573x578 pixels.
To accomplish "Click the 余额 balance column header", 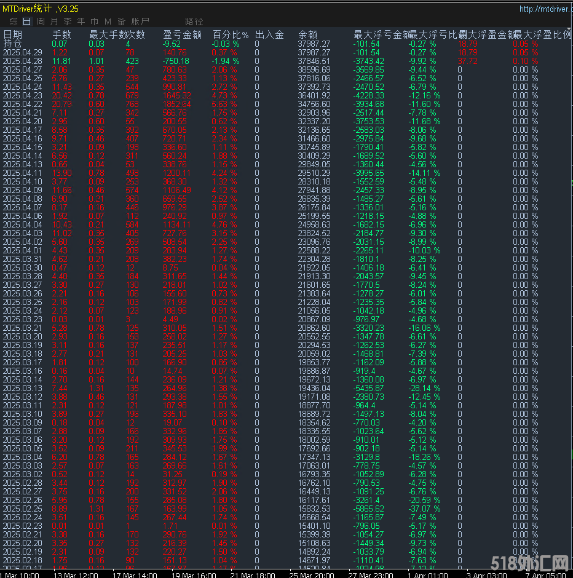I will [308, 35].
